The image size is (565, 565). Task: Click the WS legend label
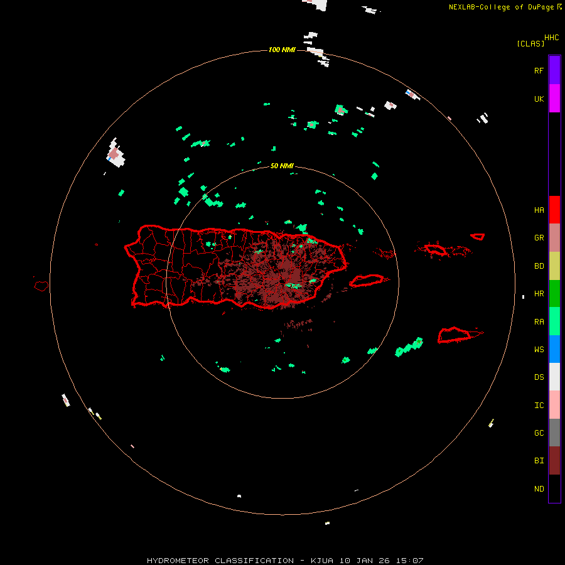pyautogui.click(x=539, y=349)
